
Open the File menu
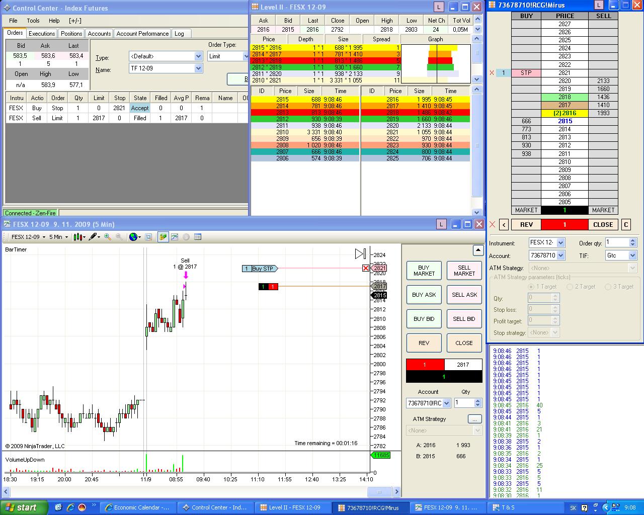[13, 21]
